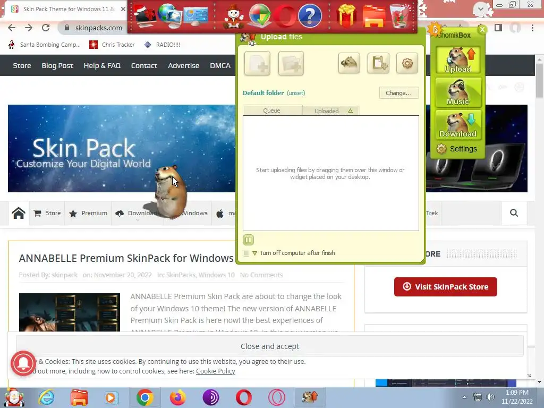The height and width of the screenshot is (408, 544).
Task: Toggle Turn off computer after finish checkbox
Action: pyautogui.click(x=246, y=253)
